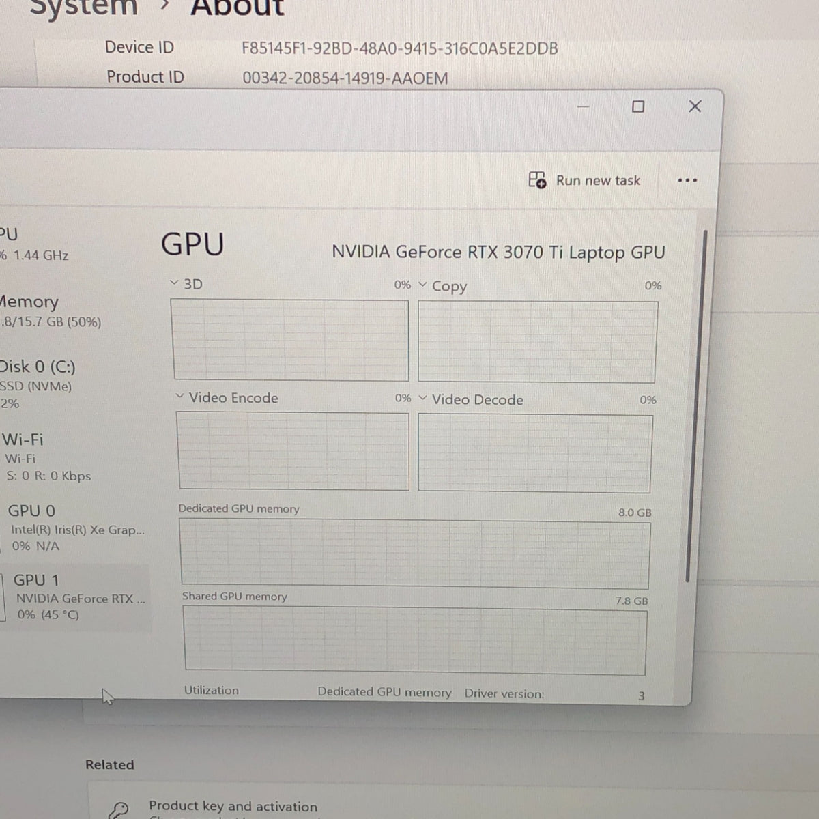
Task: Click the Product ID value 00342-20854-14919-AAOEM
Action: (x=345, y=78)
